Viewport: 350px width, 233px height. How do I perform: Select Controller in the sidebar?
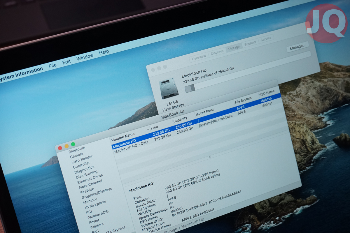tap(81, 165)
